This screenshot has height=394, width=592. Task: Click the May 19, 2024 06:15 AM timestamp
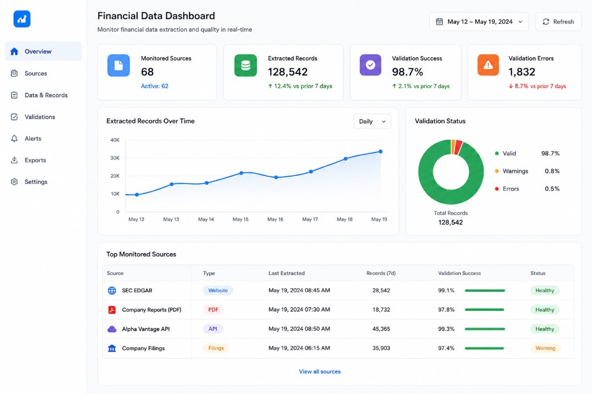pyautogui.click(x=299, y=348)
